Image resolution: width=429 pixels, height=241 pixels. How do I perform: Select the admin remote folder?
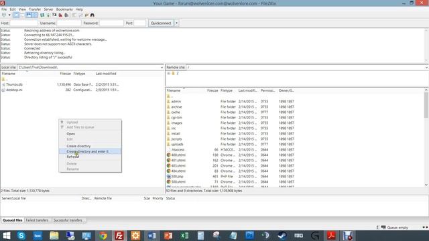176,101
